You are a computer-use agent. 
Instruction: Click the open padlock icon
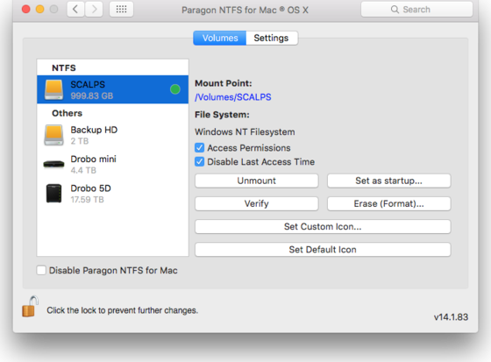[30, 307]
